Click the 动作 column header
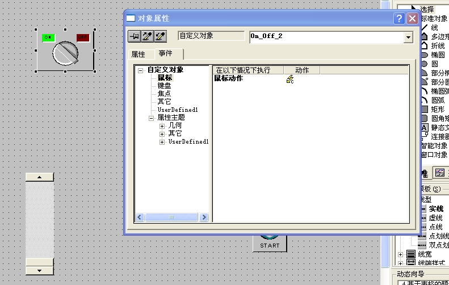 (x=302, y=70)
